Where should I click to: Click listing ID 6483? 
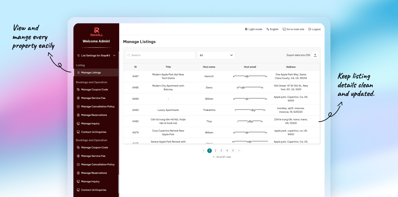coord(135,110)
